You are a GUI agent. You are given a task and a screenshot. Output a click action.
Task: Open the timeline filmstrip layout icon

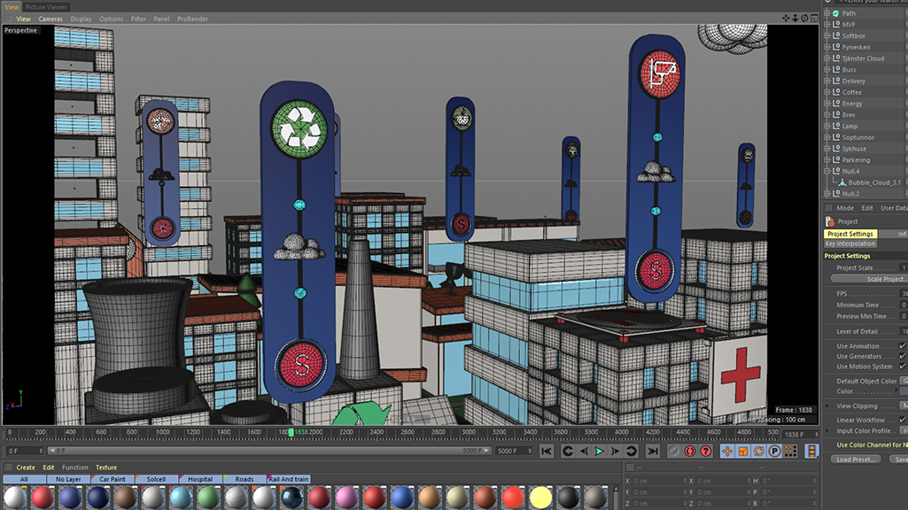click(x=811, y=451)
